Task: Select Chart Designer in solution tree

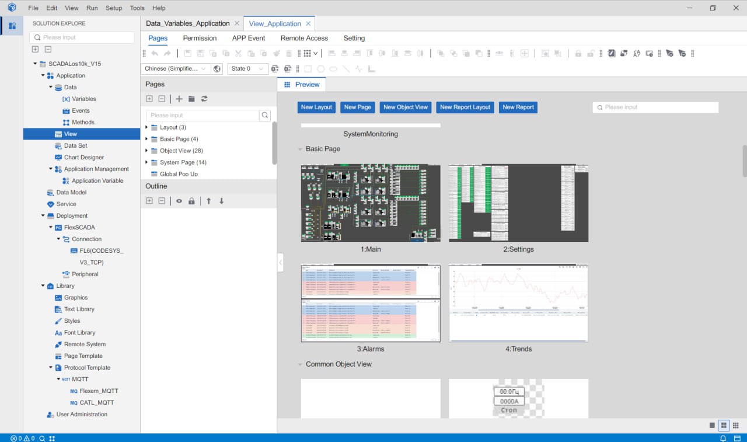Action: point(84,157)
